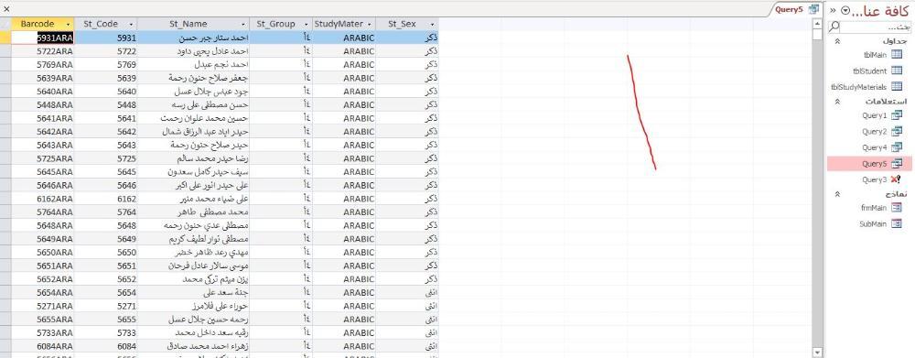
Task: Open the SubMain form icon
Action: (x=897, y=223)
